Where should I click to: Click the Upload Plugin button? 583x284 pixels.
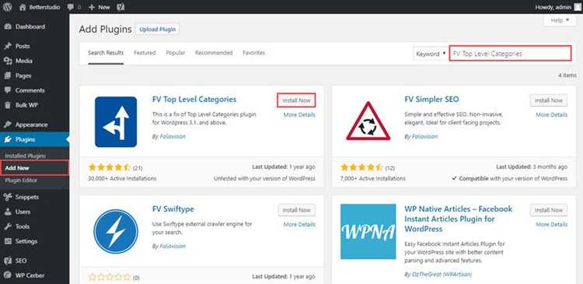(158, 30)
